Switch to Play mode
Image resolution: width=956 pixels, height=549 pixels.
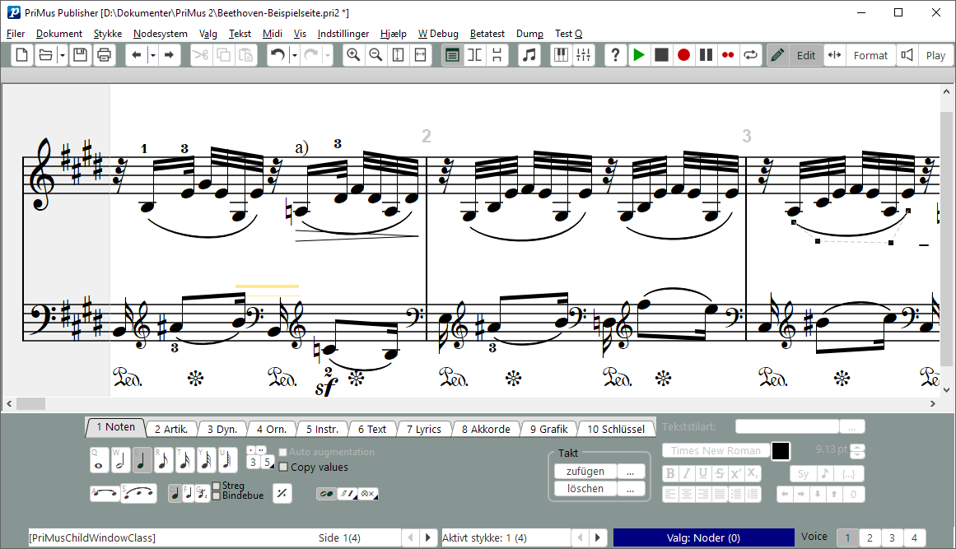point(935,55)
